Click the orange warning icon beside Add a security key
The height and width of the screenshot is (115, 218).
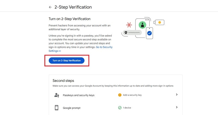[120, 95]
